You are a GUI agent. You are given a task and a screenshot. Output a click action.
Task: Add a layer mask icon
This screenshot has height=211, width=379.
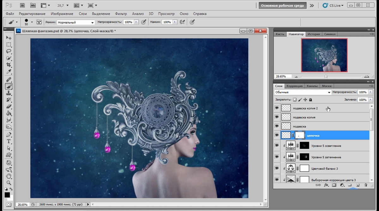coord(334,185)
